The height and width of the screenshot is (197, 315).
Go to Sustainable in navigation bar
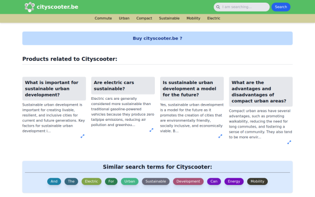pyautogui.click(x=170, y=18)
